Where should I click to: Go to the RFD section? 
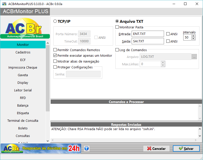pos(23,98)
